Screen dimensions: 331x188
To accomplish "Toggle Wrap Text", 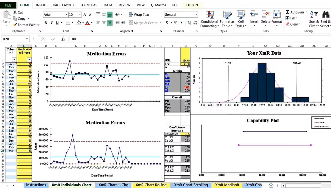I will [139, 15].
